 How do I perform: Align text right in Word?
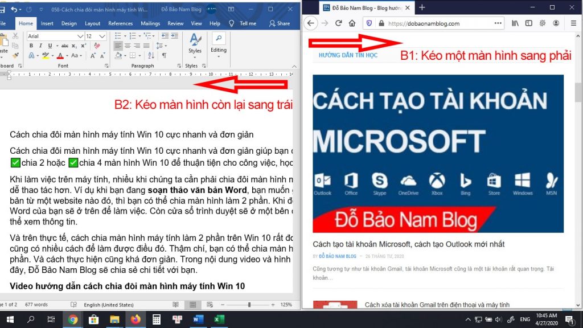pyautogui.click(x=137, y=46)
